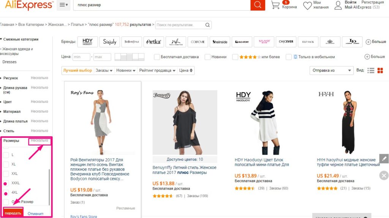Image resolution: width=389 pixels, height=218 pixels.
Task: Switch to list view icon
Action: click(371, 70)
